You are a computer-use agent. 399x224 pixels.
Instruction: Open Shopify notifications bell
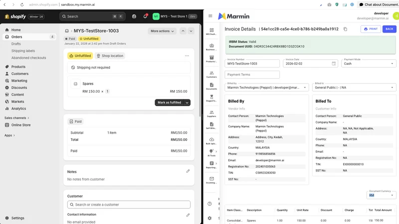(x=145, y=16)
